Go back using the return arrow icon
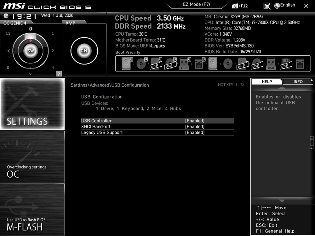This screenshot has width=315, height=236. [242, 85]
